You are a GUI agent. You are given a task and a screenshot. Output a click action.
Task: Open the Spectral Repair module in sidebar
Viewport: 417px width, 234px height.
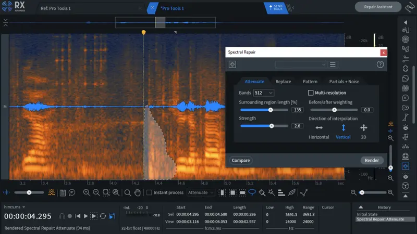tap(406, 166)
